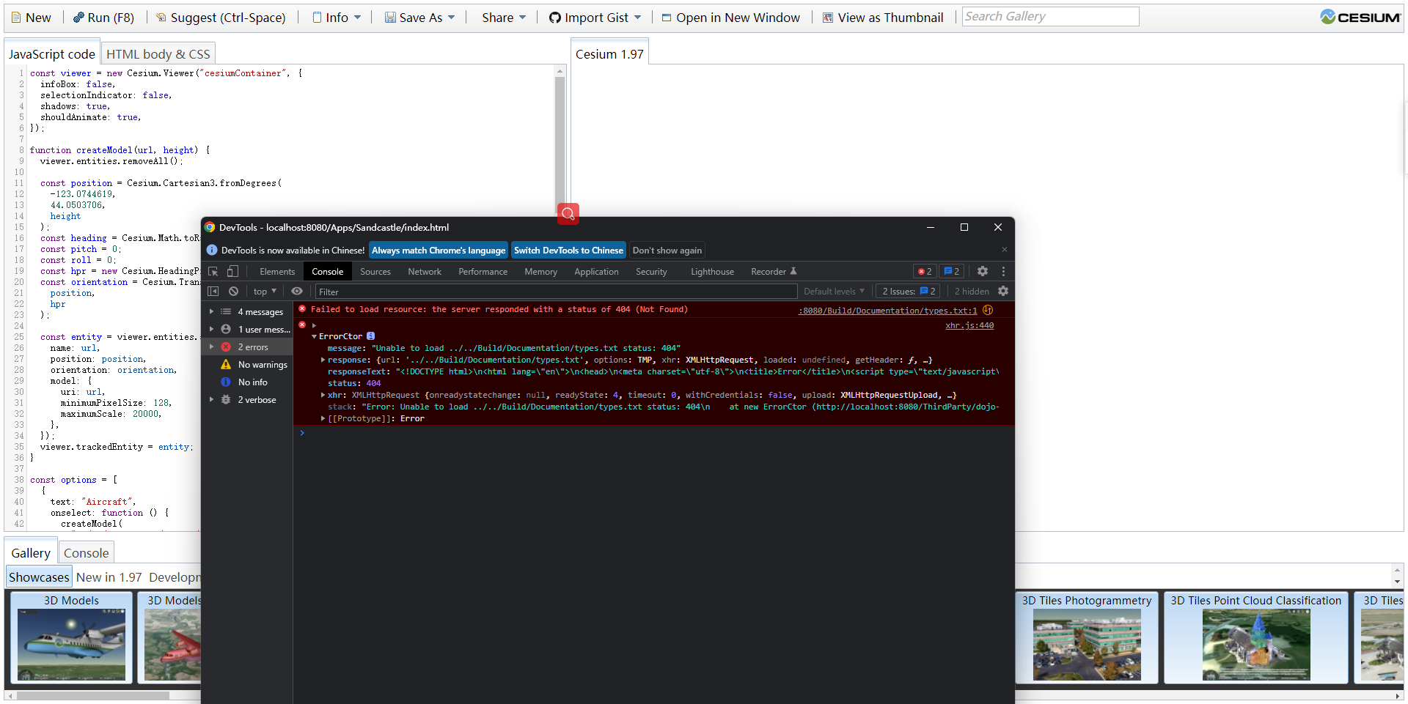Switch DevTools to Chinese
This screenshot has width=1408, height=704.
click(568, 250)
